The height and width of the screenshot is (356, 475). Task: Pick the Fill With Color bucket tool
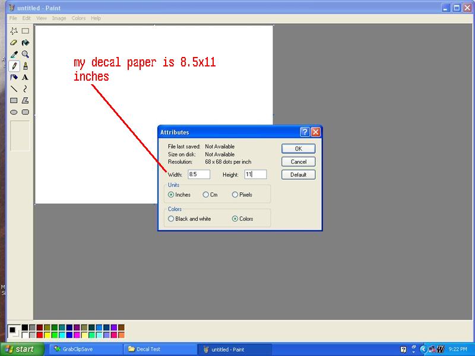point(26,43)
